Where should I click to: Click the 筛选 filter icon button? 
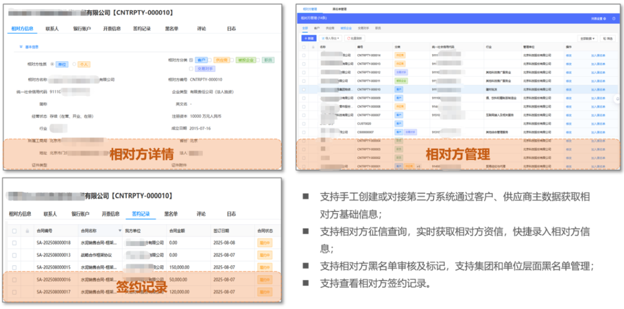click(607, 38)
